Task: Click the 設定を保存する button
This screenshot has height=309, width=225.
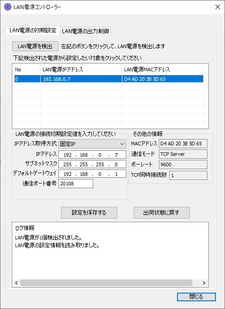Action: [x=89, y=213]
